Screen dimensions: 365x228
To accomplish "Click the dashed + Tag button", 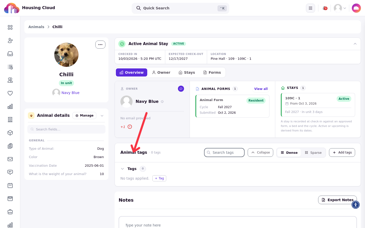I will point(159,178).
